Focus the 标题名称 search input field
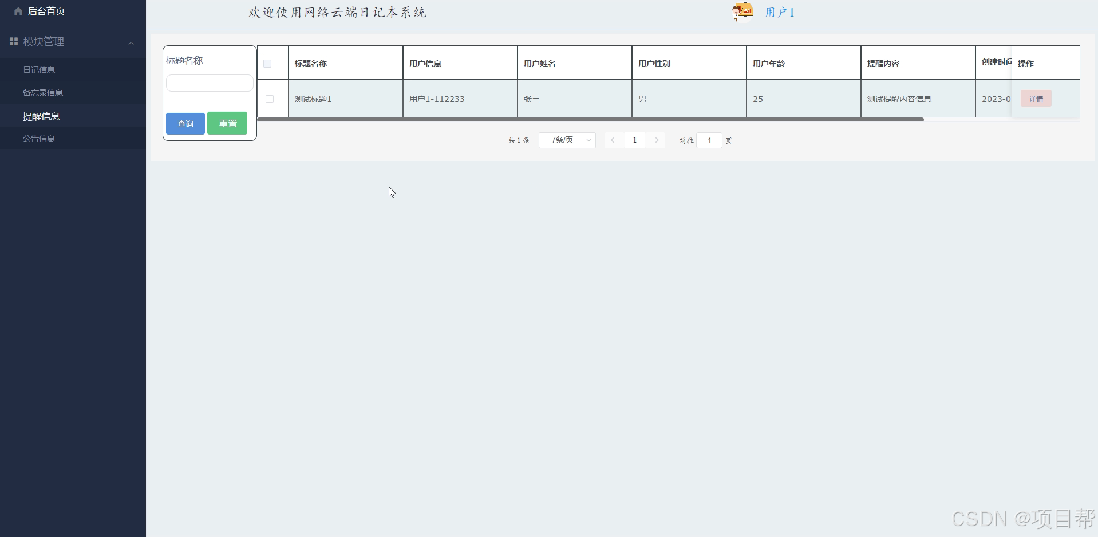The width and height of the screenshot is (1098, 537). [210, 83]
